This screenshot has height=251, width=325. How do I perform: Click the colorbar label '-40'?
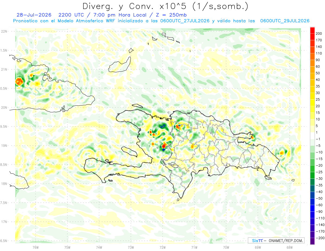tap(319, 192)
